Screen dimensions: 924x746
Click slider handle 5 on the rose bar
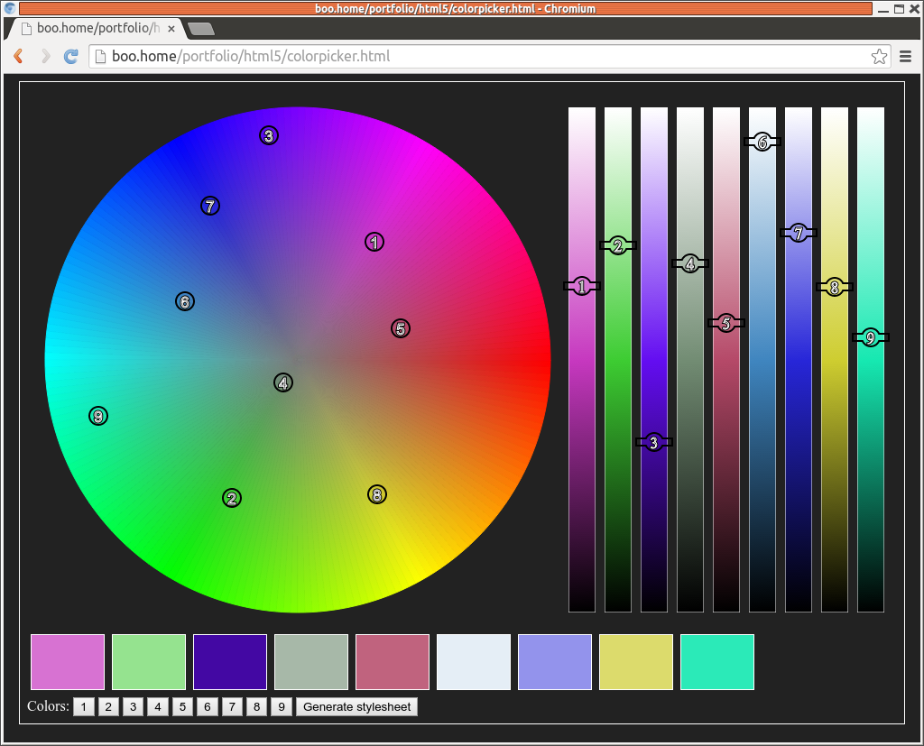(726, 323)
